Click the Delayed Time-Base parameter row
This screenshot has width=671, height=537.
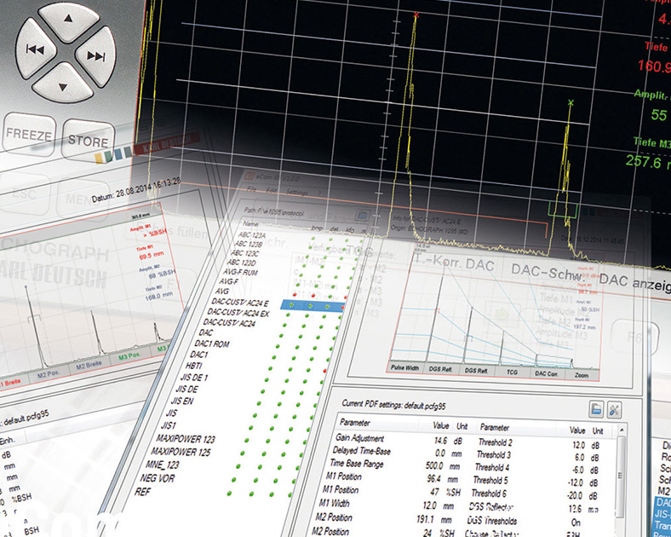tap(396, 452)
